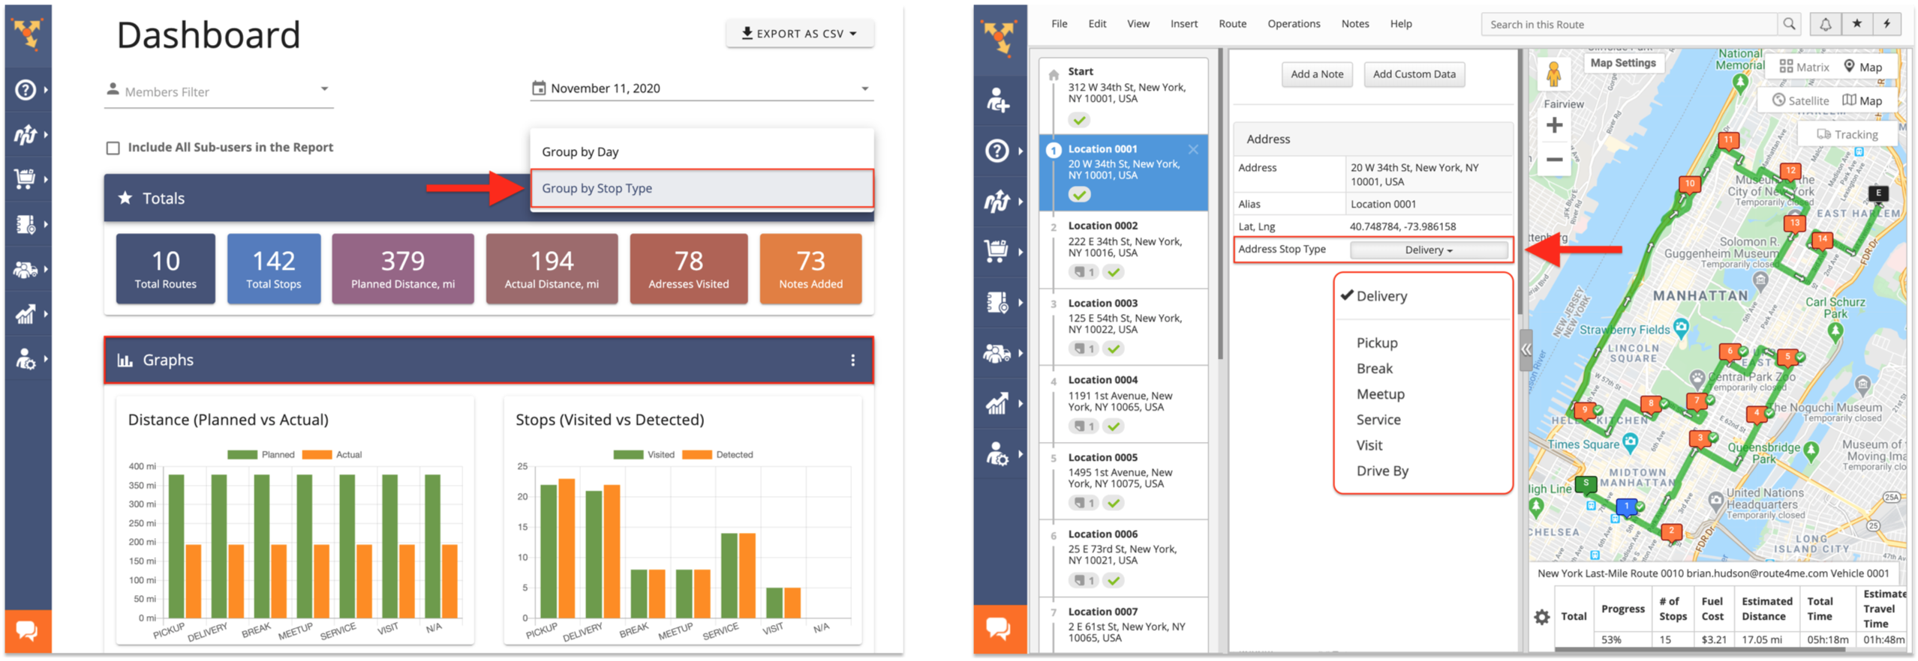The height and width of the screenshot is (661, 1918).
Task: Select the Street View pegman
Action: 1554,74
